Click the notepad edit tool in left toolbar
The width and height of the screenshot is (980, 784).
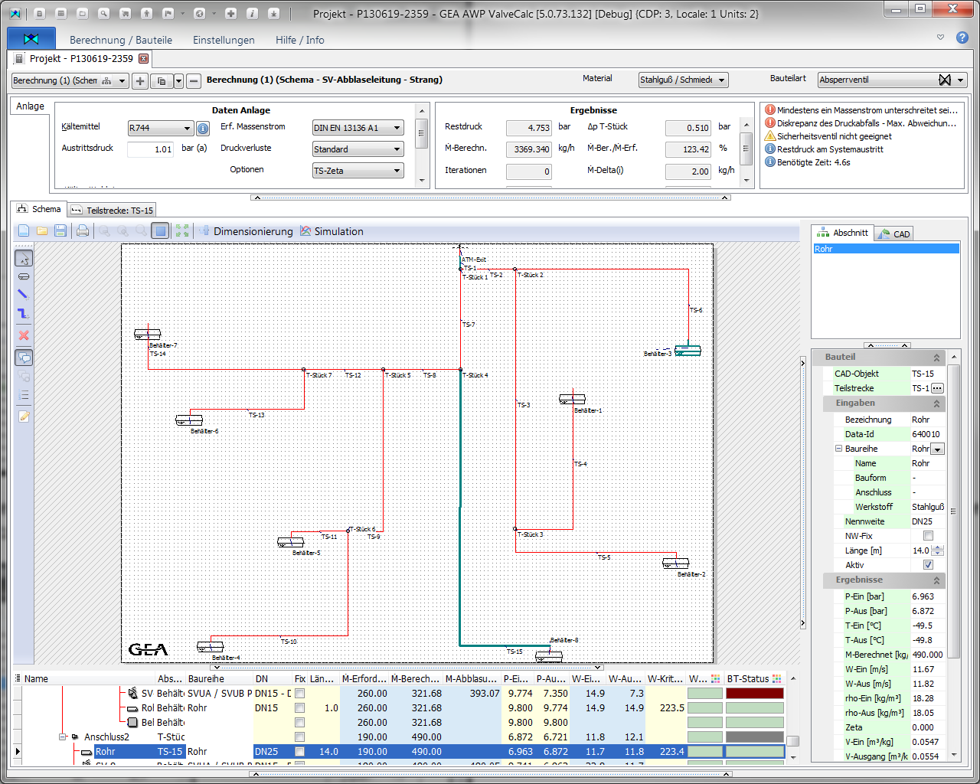click(x=24, y=416)
